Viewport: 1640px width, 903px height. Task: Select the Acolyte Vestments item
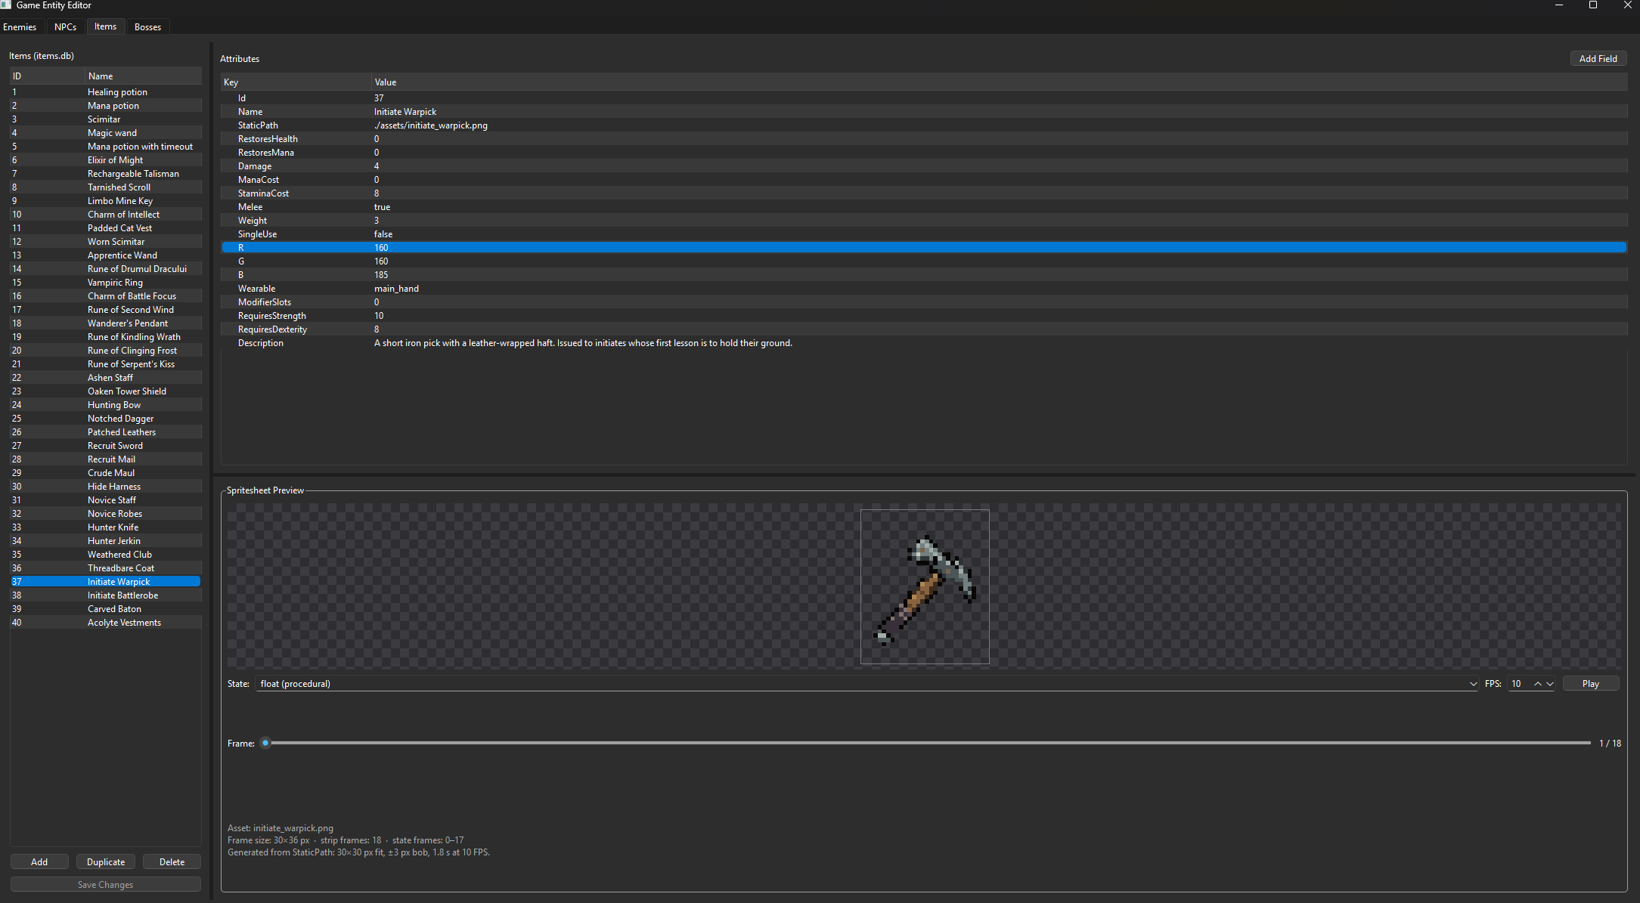click(x=106, y=622)
